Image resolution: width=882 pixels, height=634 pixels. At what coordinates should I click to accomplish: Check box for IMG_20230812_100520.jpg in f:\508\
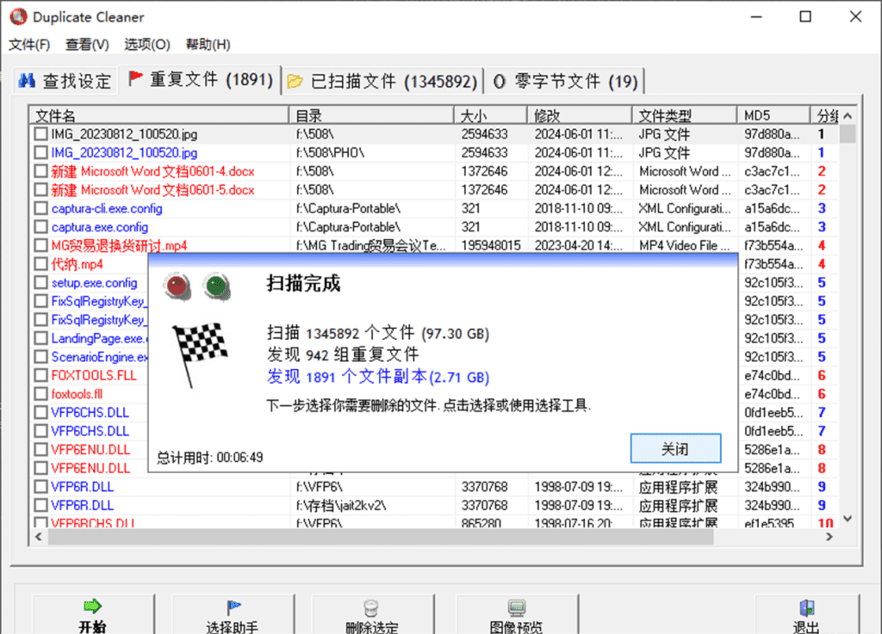point(40,134)
